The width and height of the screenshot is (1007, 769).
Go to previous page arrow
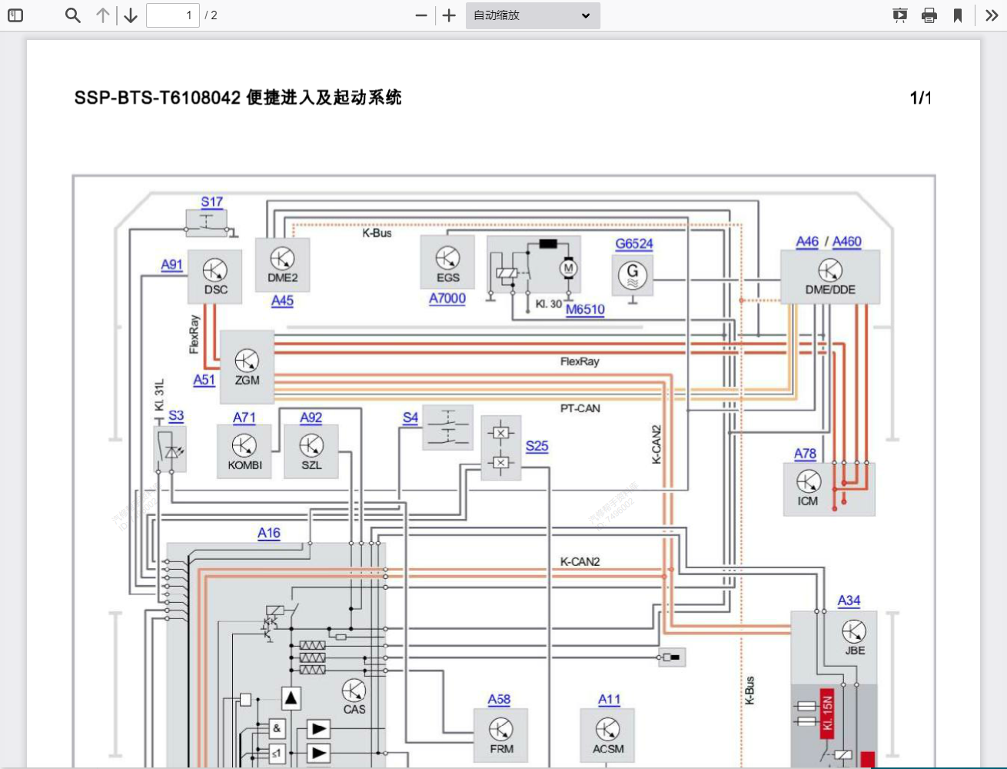(x=103, y=15)
